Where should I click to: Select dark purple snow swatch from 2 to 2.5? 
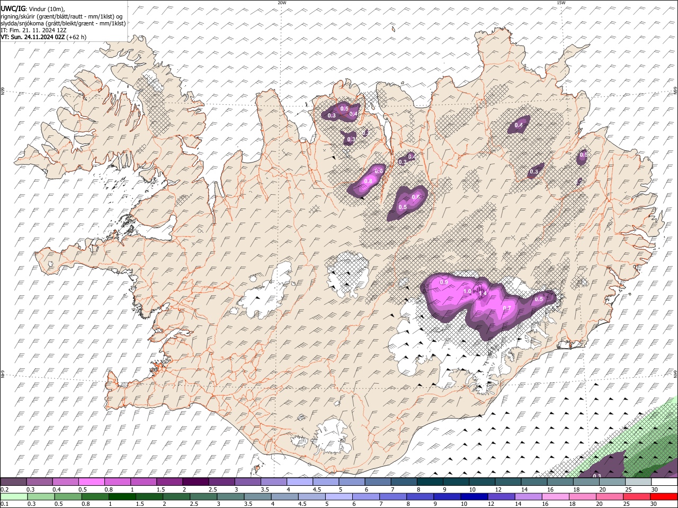195,482
